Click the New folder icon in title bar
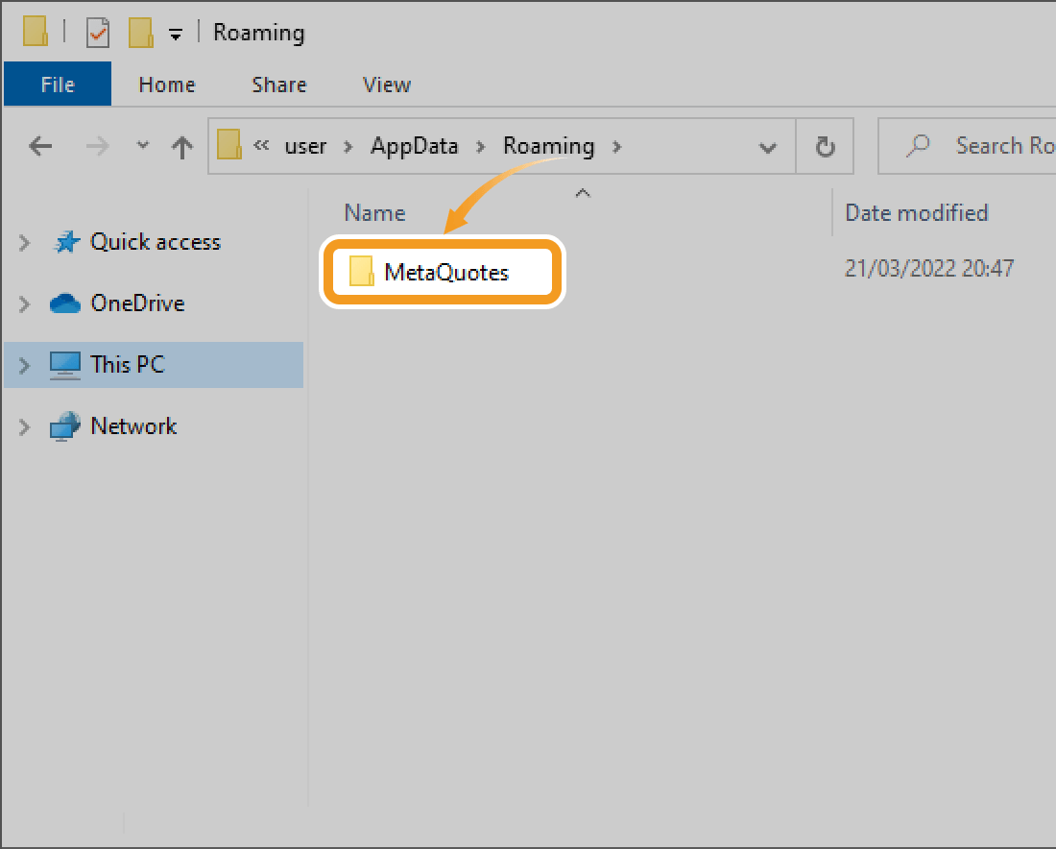 pos(141,33)
